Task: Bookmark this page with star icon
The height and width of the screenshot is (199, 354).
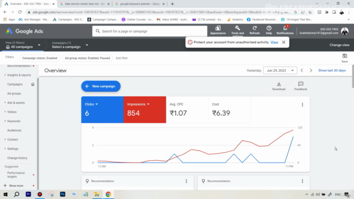Action: tap(310, 12)
